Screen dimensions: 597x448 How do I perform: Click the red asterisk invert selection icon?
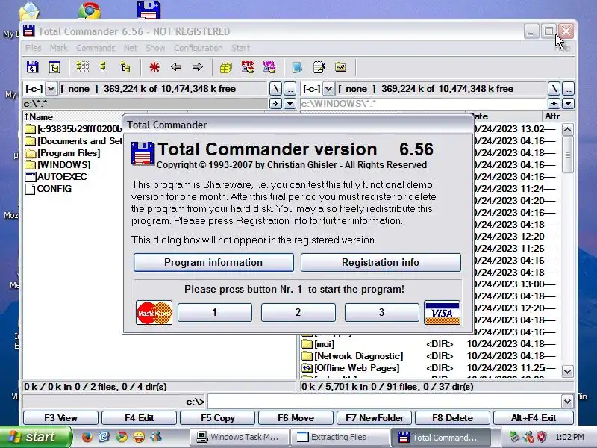point(154,67)
